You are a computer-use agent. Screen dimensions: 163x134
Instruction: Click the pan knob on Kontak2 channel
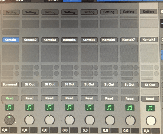tap(29, 120)
